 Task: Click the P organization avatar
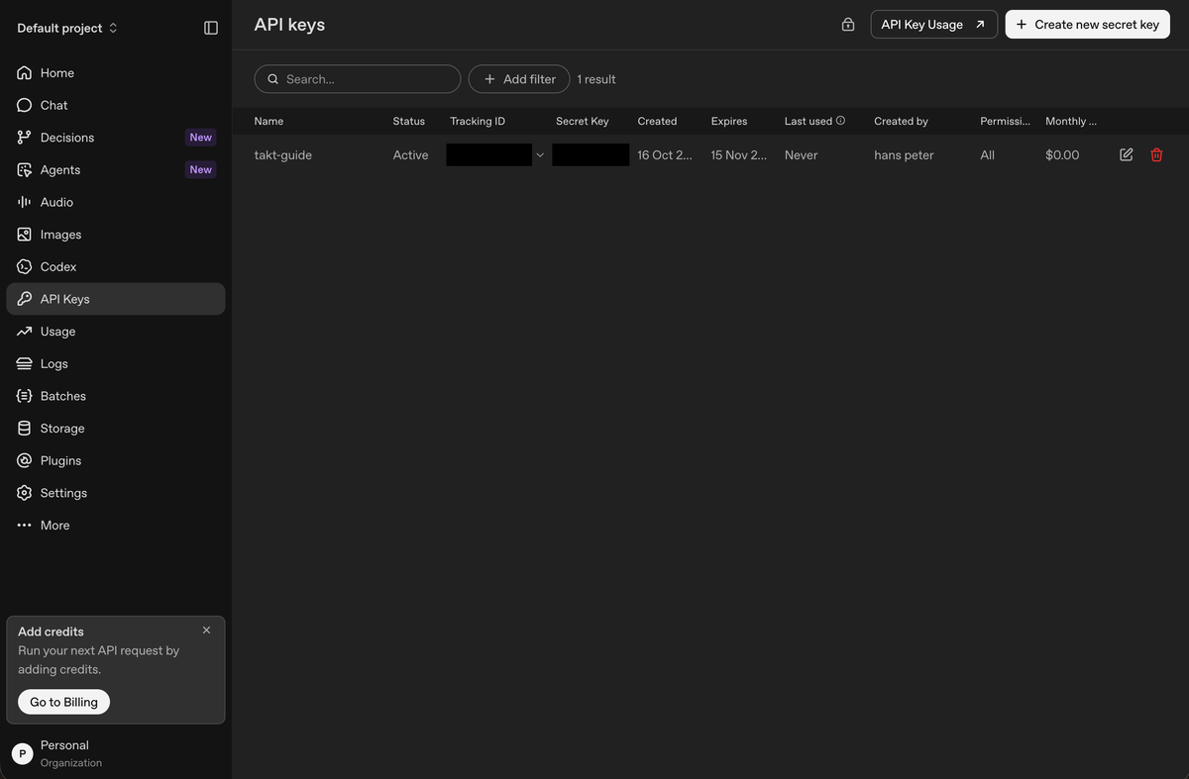[23, 754]
